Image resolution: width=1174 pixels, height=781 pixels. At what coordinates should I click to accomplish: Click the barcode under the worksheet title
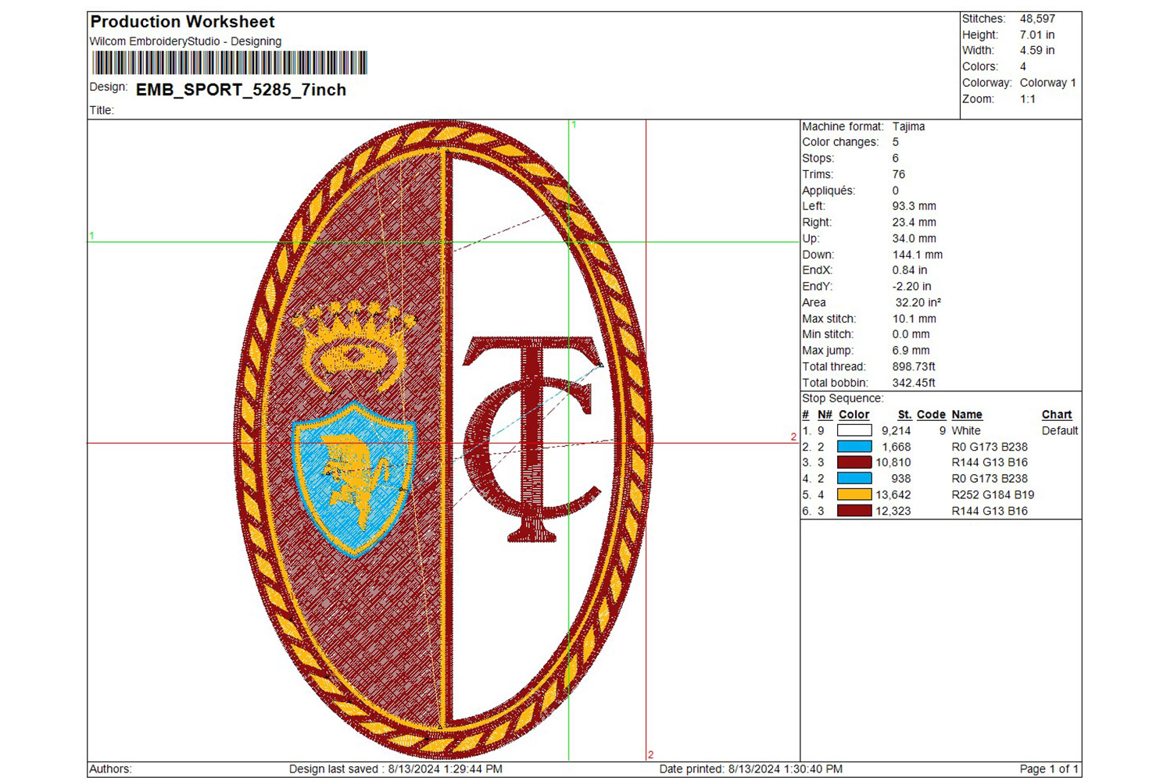[x=229, y=62]
